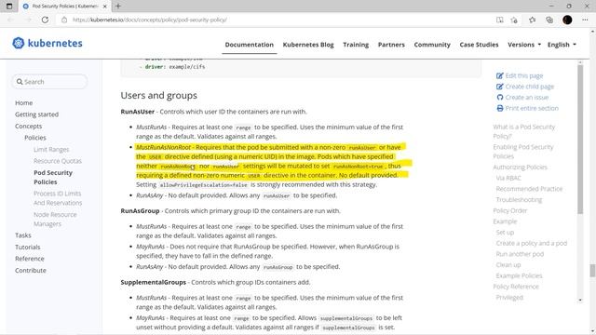The height and width of the screenshot is (335, 596).
Task: Click the browser address bar URL
Action: coord(150,20)
